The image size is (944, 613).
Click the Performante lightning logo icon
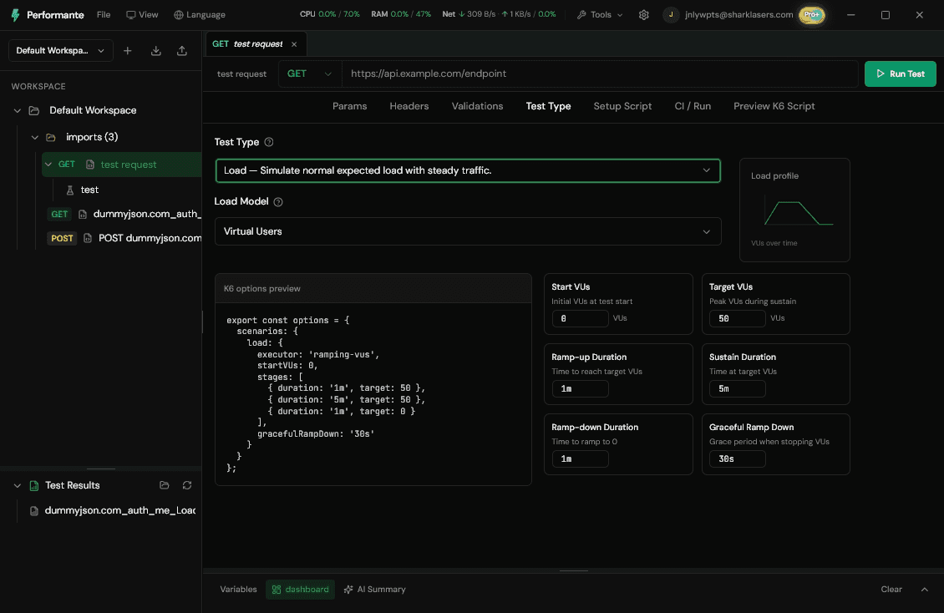coord(15,15)
